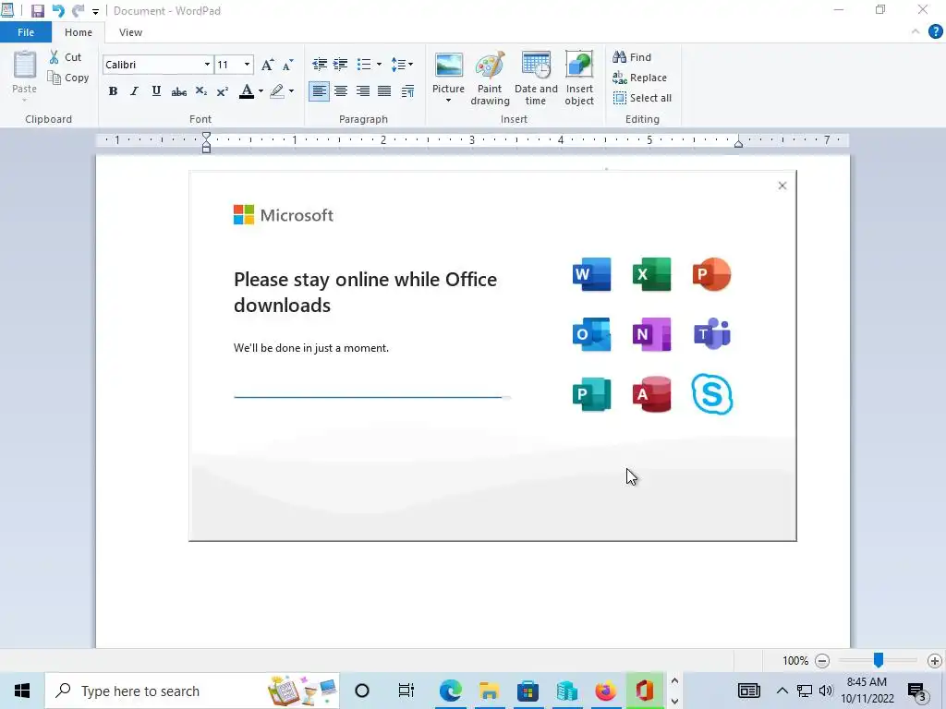This screenshot has height=709, width=946.
Task: Click the PowerPoint icon in Office dialog
Action: point(712,274)
